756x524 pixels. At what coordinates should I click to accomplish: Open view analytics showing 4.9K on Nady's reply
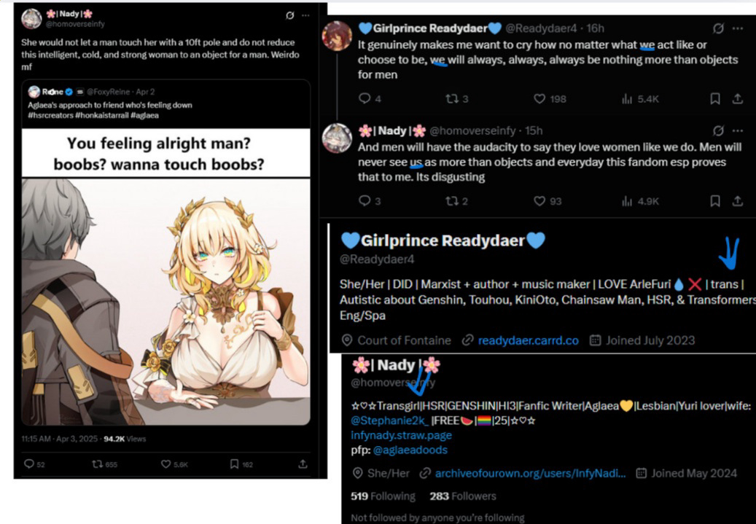pos(640,201)
